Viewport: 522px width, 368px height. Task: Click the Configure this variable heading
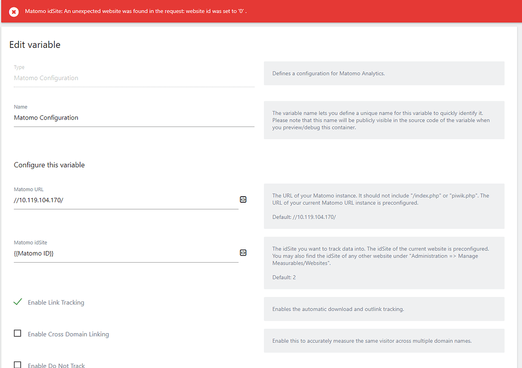49,164
